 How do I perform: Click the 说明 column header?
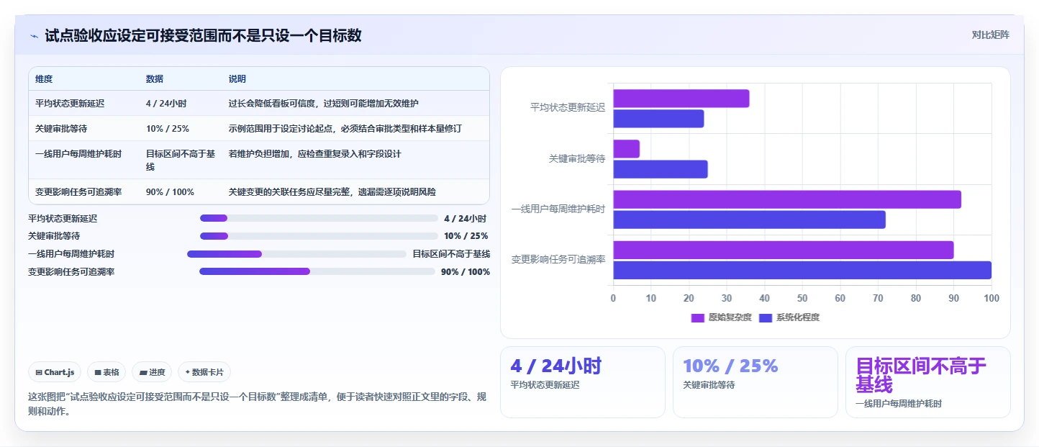(237, 79)
